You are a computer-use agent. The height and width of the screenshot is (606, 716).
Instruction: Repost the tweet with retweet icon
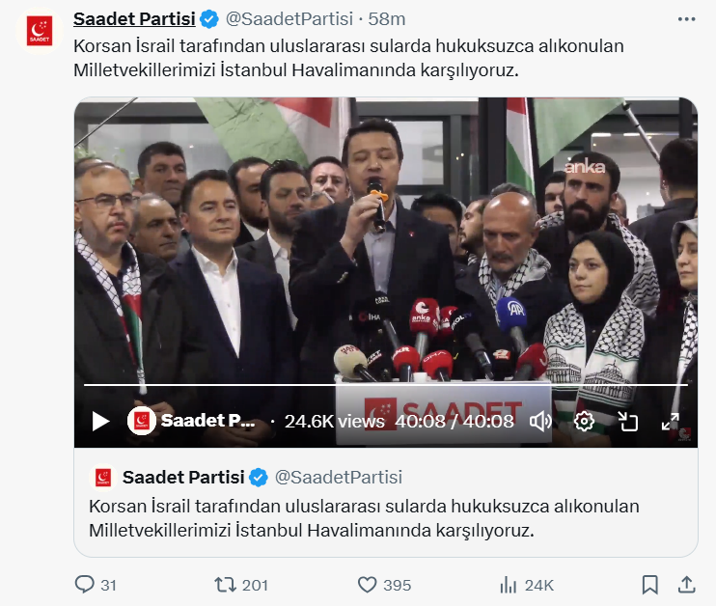[225, 585]
